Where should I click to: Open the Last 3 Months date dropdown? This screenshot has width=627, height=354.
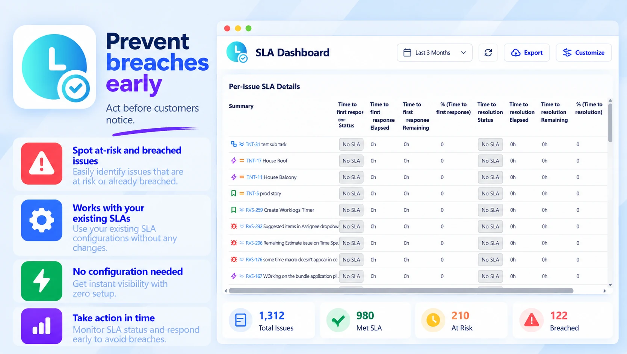click(434, 53)
